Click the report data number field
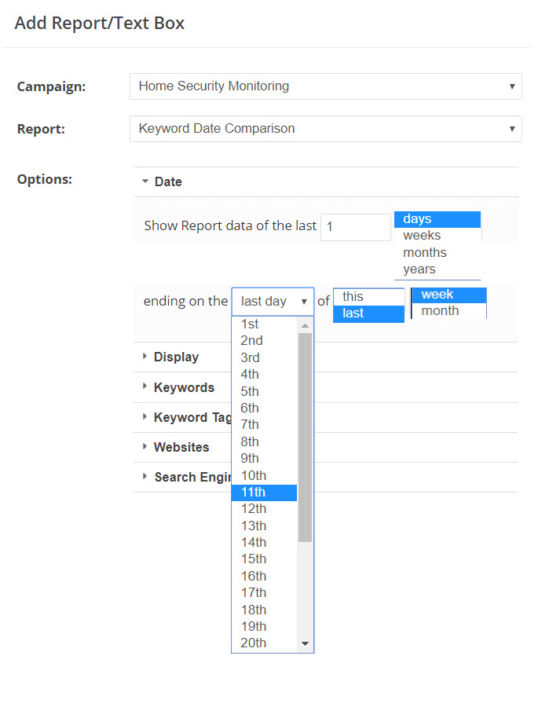The width and height of the screenshot is (538, 707). click(x=355, y=226)
